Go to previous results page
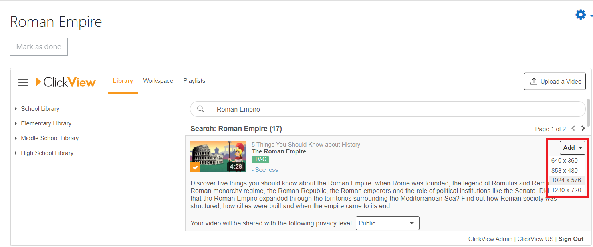Image resolution: width=593 pixels, height=247 pixels. 573,128
